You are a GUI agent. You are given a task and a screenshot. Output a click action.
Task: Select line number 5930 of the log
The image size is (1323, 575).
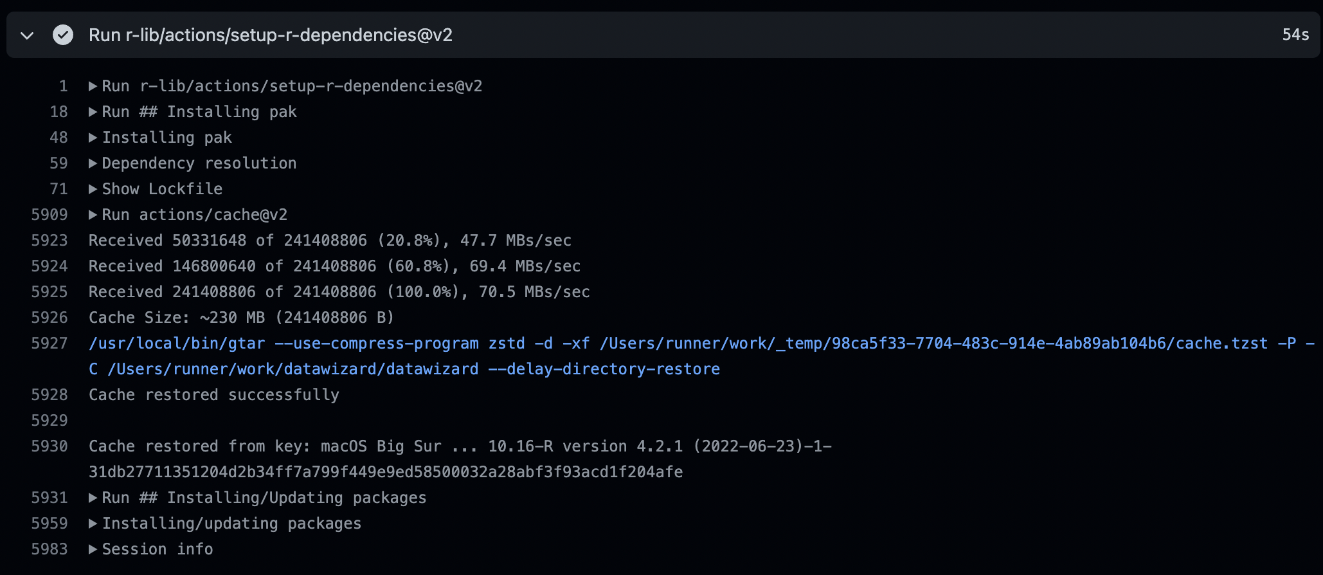[50, 446]
